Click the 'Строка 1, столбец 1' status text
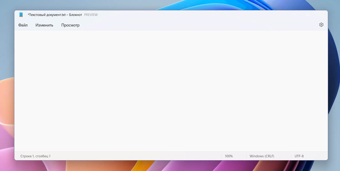This screenshot has height=171, width=340. 35,156
